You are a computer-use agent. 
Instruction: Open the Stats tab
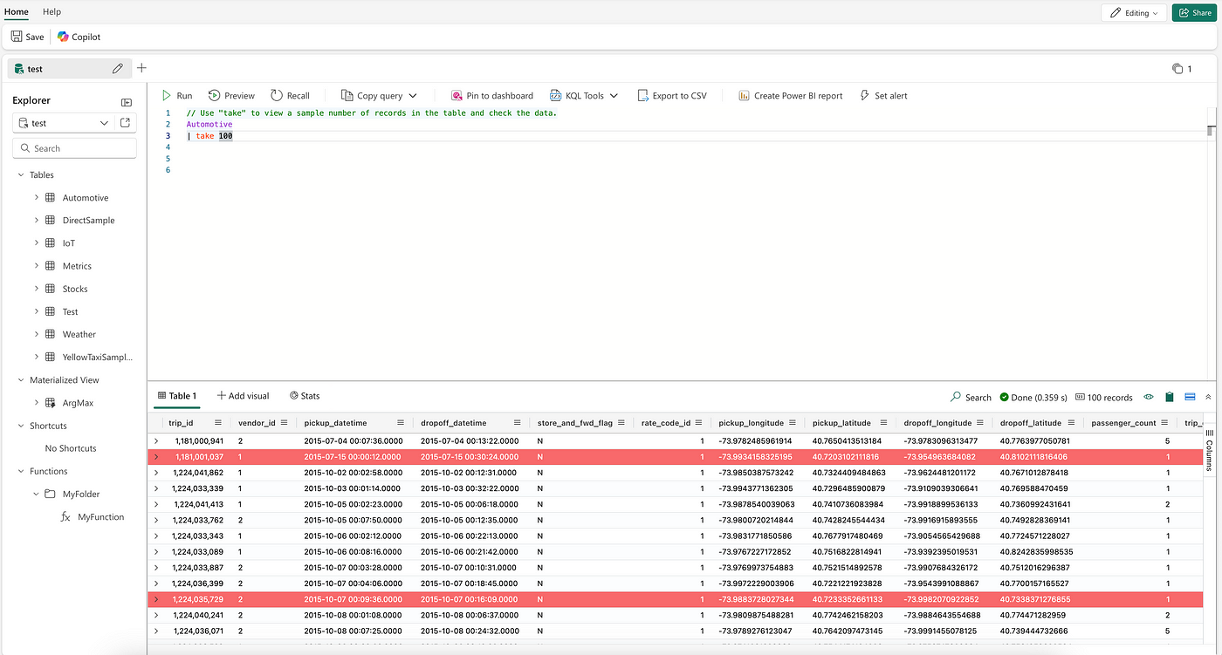pyautogui.click(x=305, y=396)
